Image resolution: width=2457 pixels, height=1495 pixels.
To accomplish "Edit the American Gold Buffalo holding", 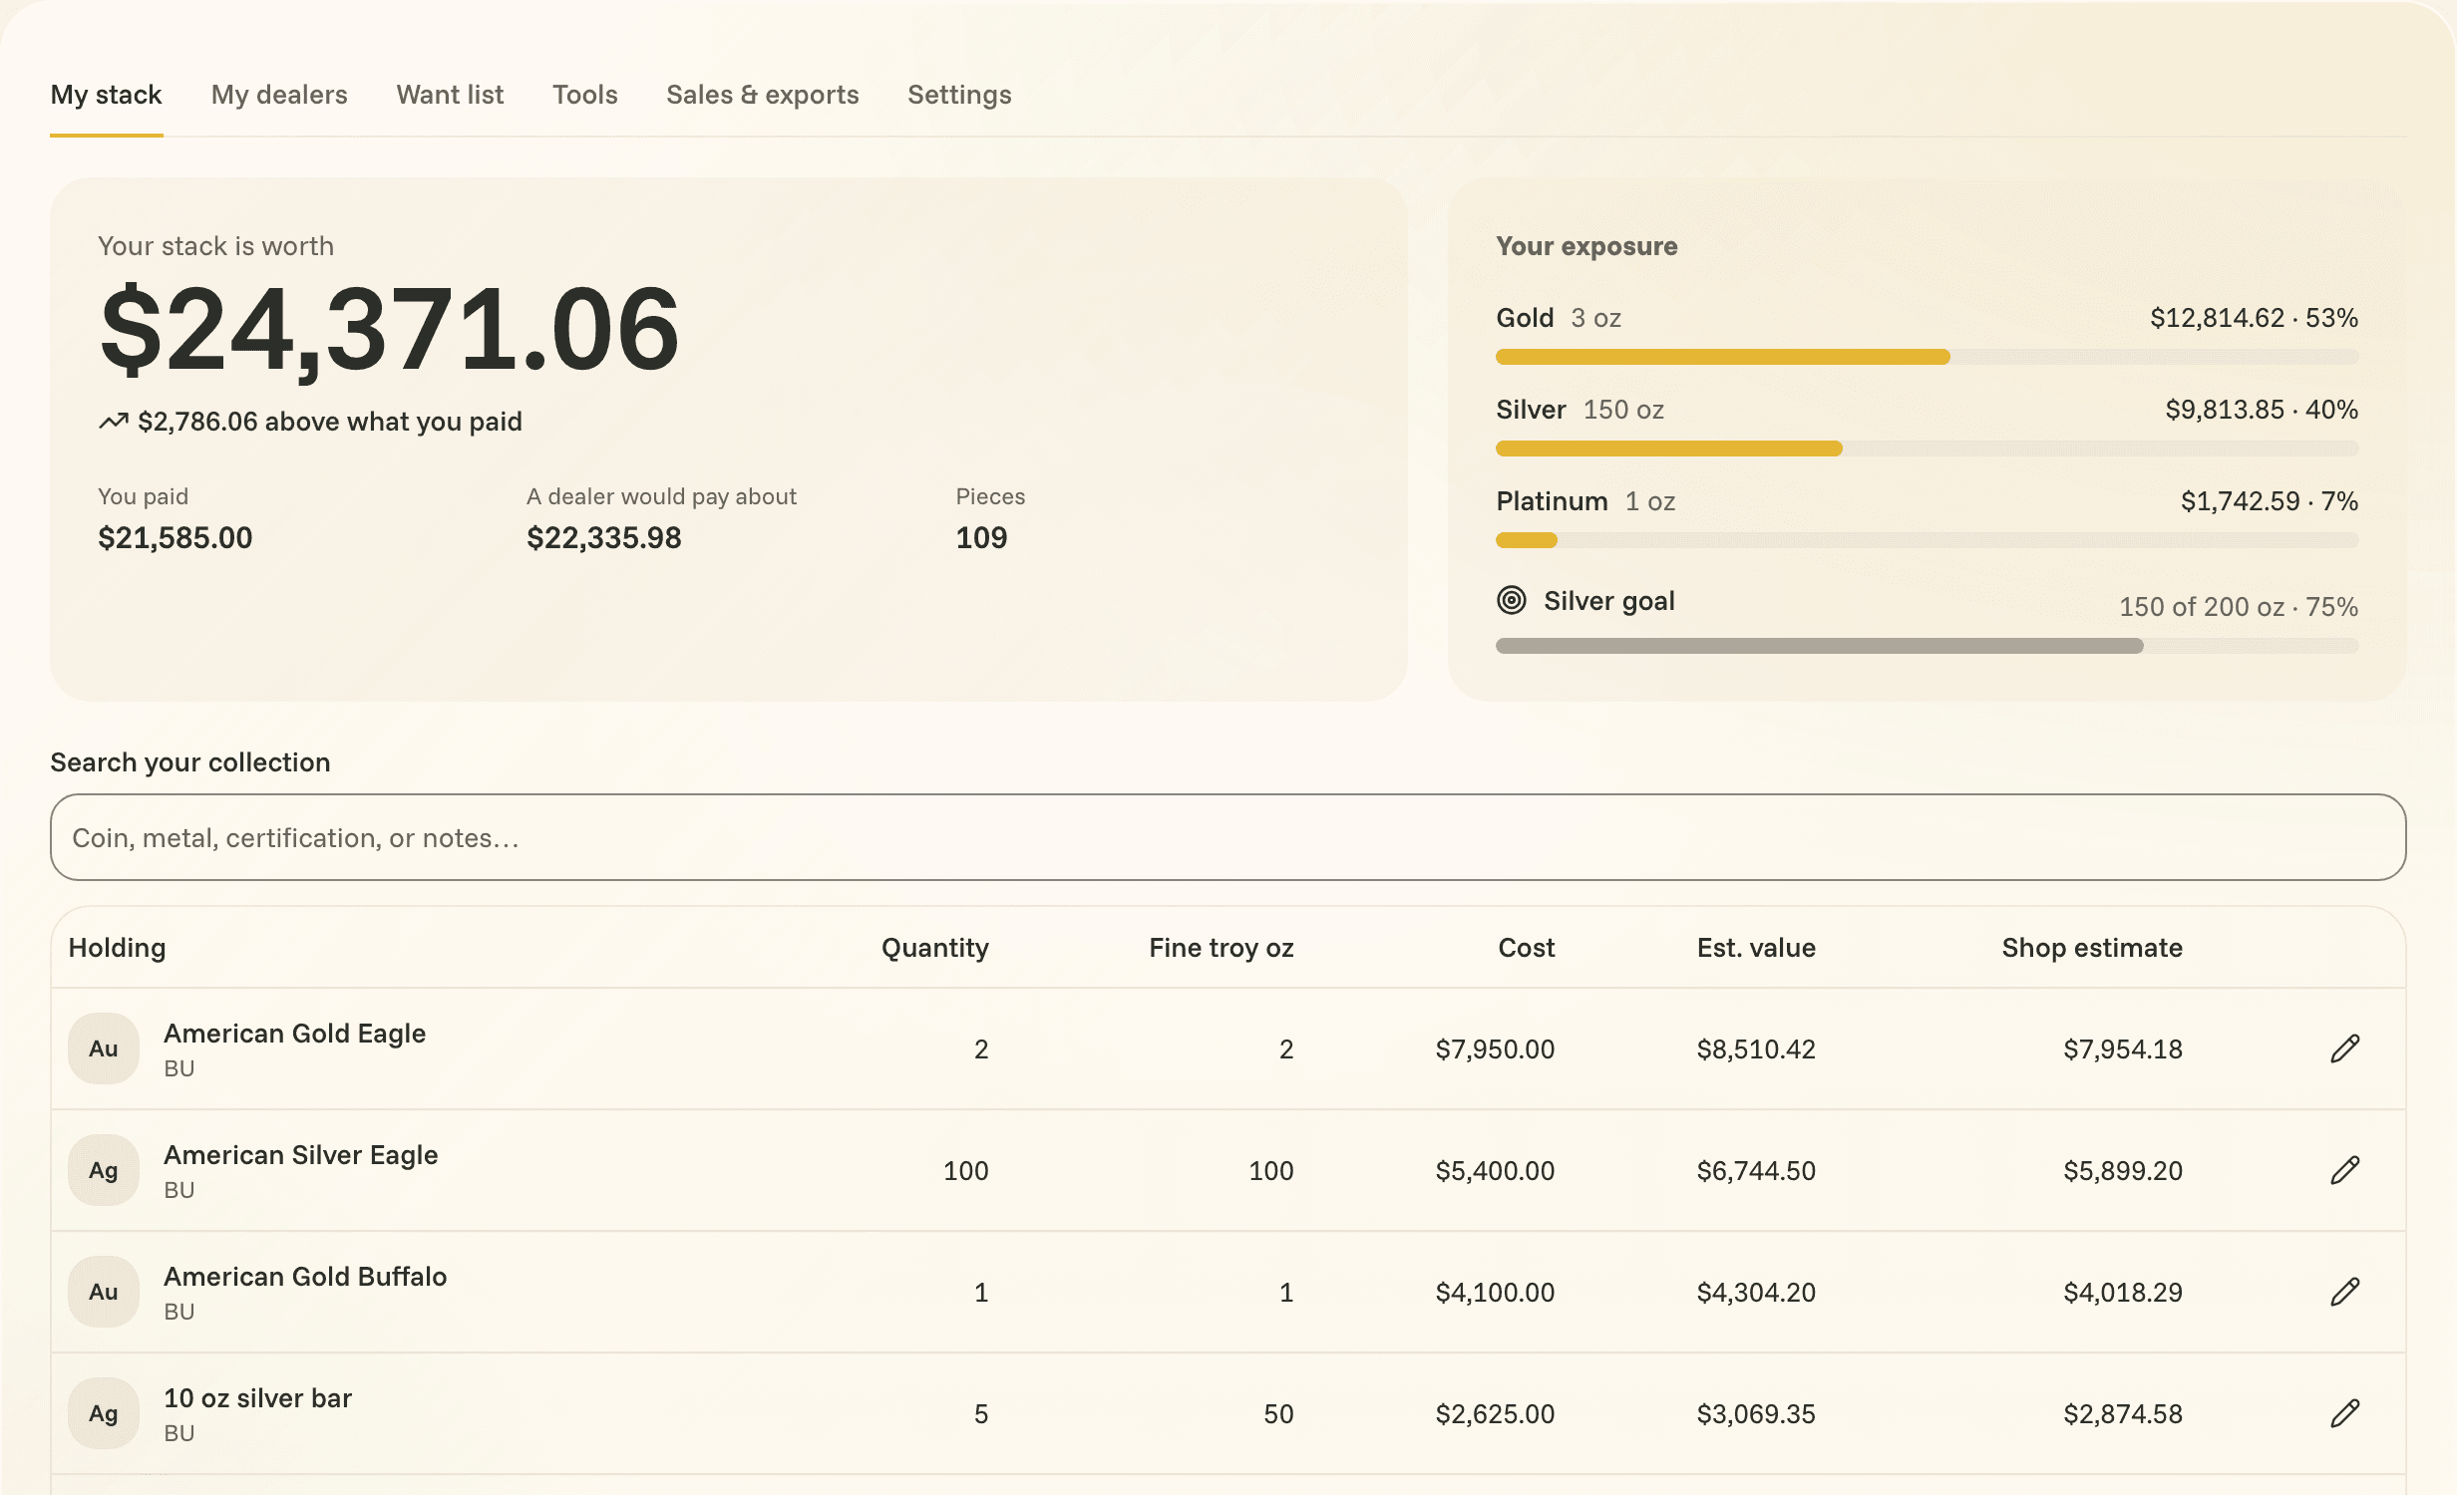I will (x=2344, y=1292).
